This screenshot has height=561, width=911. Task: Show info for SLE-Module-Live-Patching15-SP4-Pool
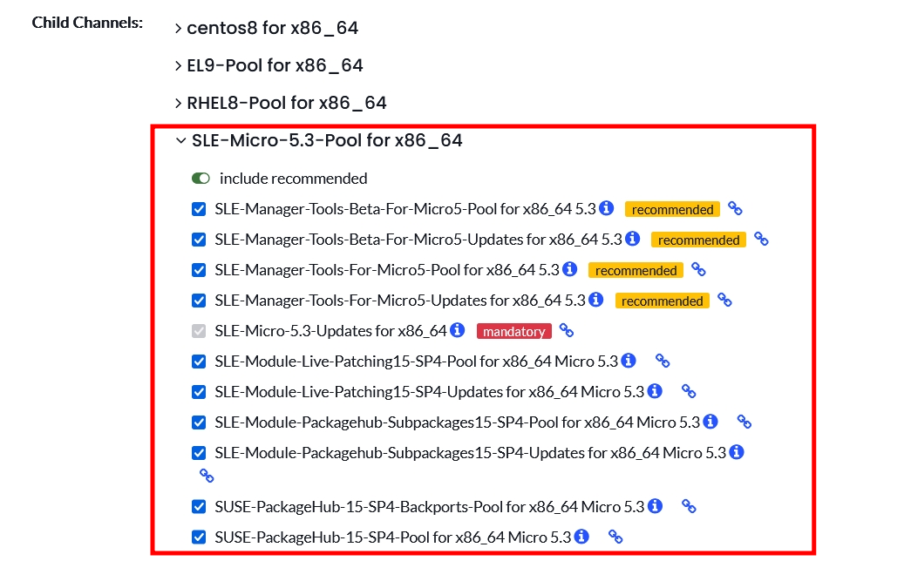[629, 361]
